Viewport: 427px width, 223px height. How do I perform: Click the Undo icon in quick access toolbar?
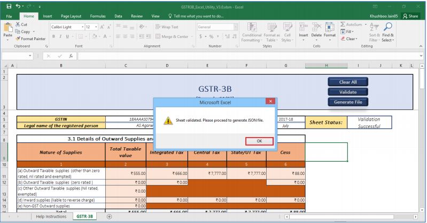[x=18, y=6]
